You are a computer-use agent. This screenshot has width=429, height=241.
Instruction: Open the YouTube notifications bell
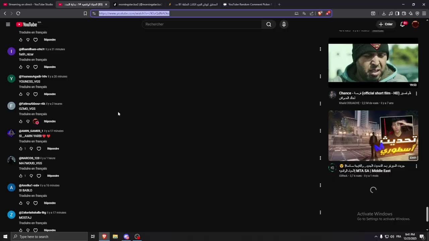click(x=403, y=24)
